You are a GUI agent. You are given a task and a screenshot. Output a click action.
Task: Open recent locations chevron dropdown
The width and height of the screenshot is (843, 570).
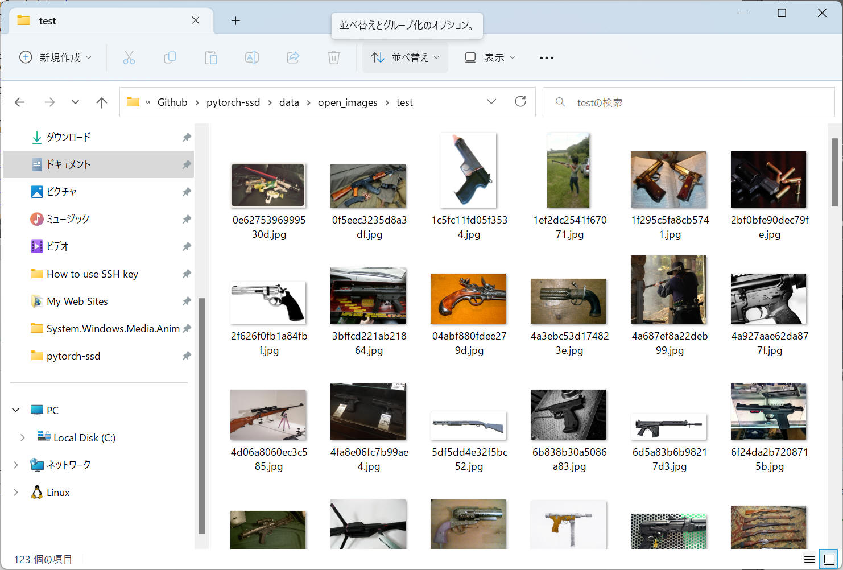pos(75,102)
